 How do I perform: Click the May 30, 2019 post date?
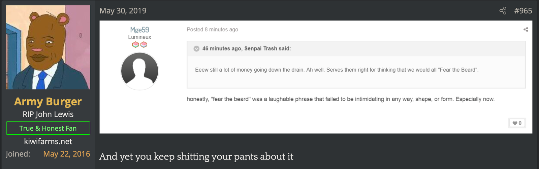pyautogui.click(x=123, y=11)
